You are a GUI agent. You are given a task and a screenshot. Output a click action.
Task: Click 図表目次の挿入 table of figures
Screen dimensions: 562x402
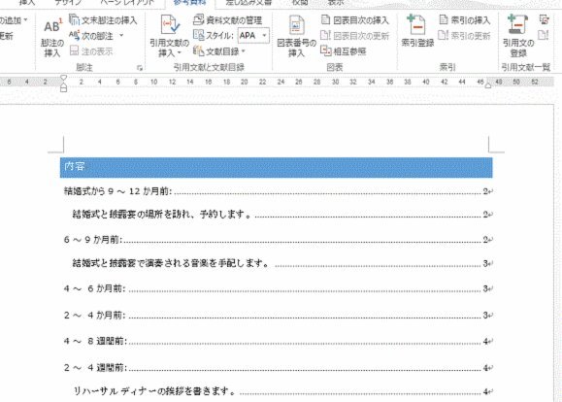point(355,20)
